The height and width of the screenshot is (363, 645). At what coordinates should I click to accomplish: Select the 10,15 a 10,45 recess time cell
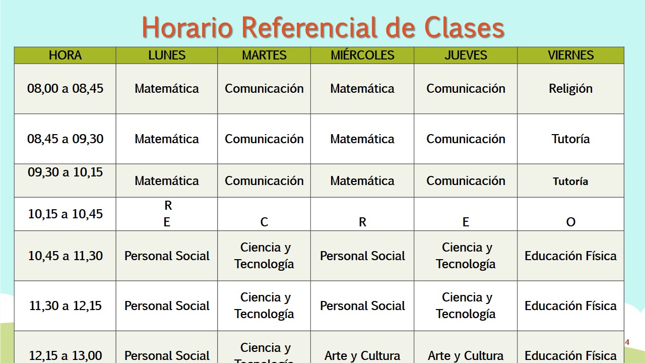[65, 214]
